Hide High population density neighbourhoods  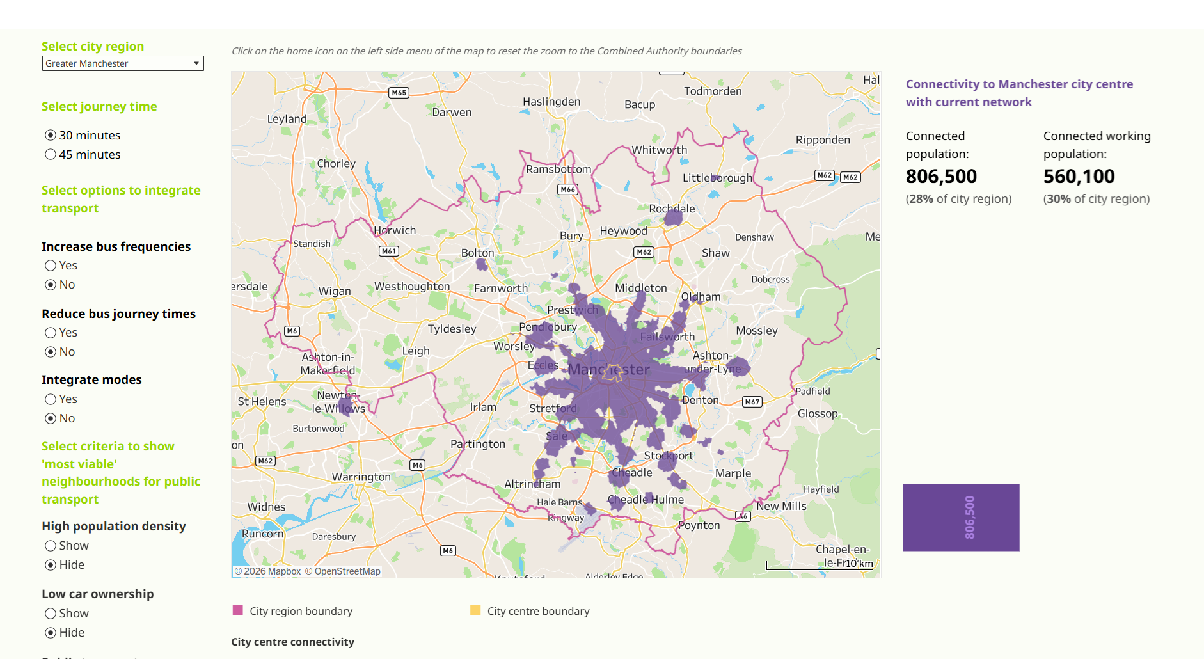51,565
